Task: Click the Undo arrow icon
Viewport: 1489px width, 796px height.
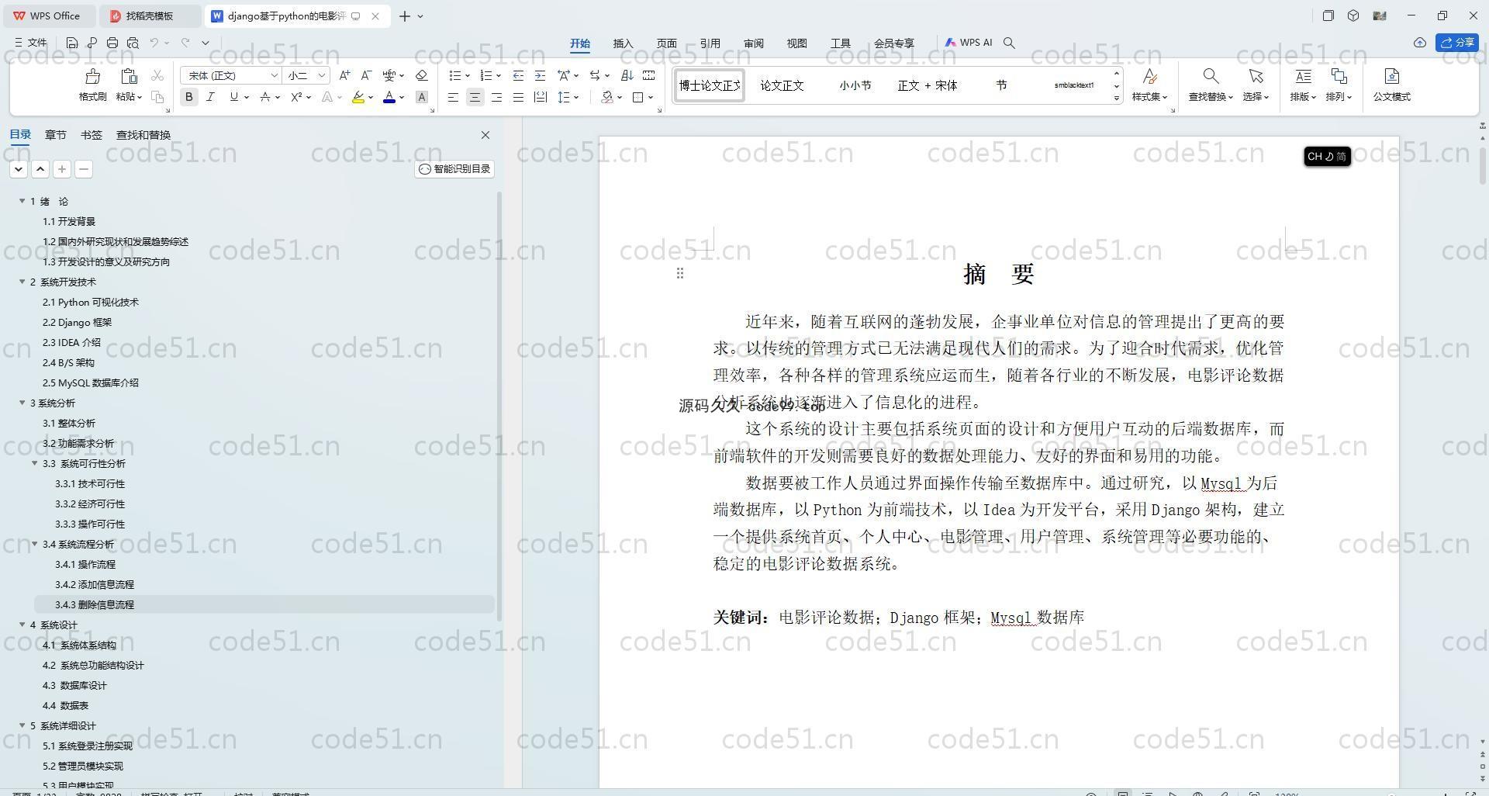Action: click(154, 43)
